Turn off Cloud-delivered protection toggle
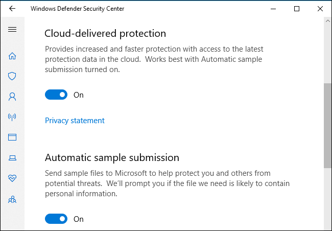The image size is (332, 231). click(x=56, y=95)
